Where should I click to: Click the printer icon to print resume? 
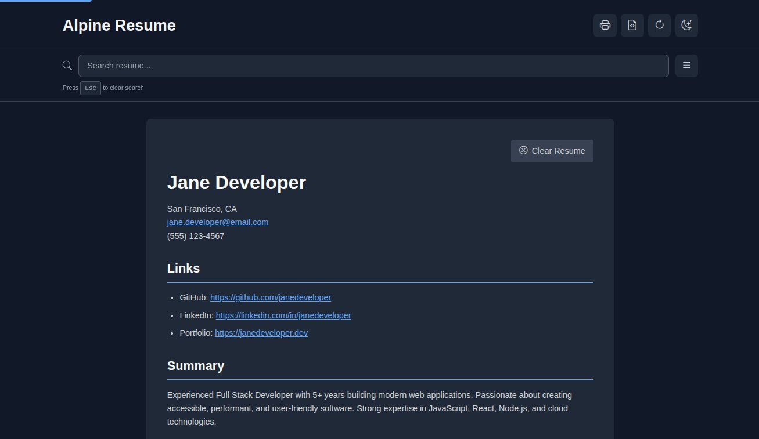[605, 26]
